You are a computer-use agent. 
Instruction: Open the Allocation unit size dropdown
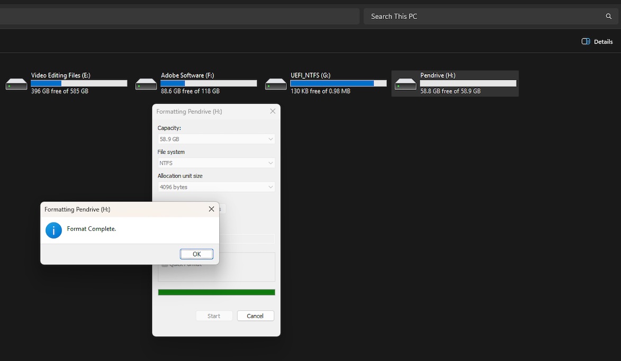pyautogui.click(x=216, y=187)
